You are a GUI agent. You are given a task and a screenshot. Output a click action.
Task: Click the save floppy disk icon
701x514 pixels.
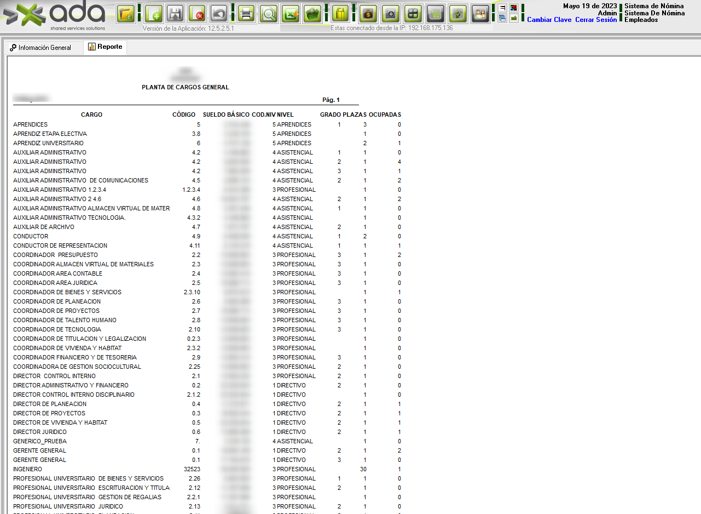(175, 13)
